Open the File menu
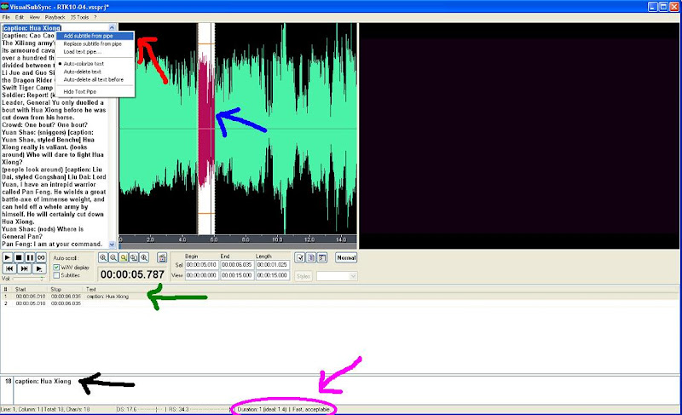The image size is (682, 415). pos(6,17)
